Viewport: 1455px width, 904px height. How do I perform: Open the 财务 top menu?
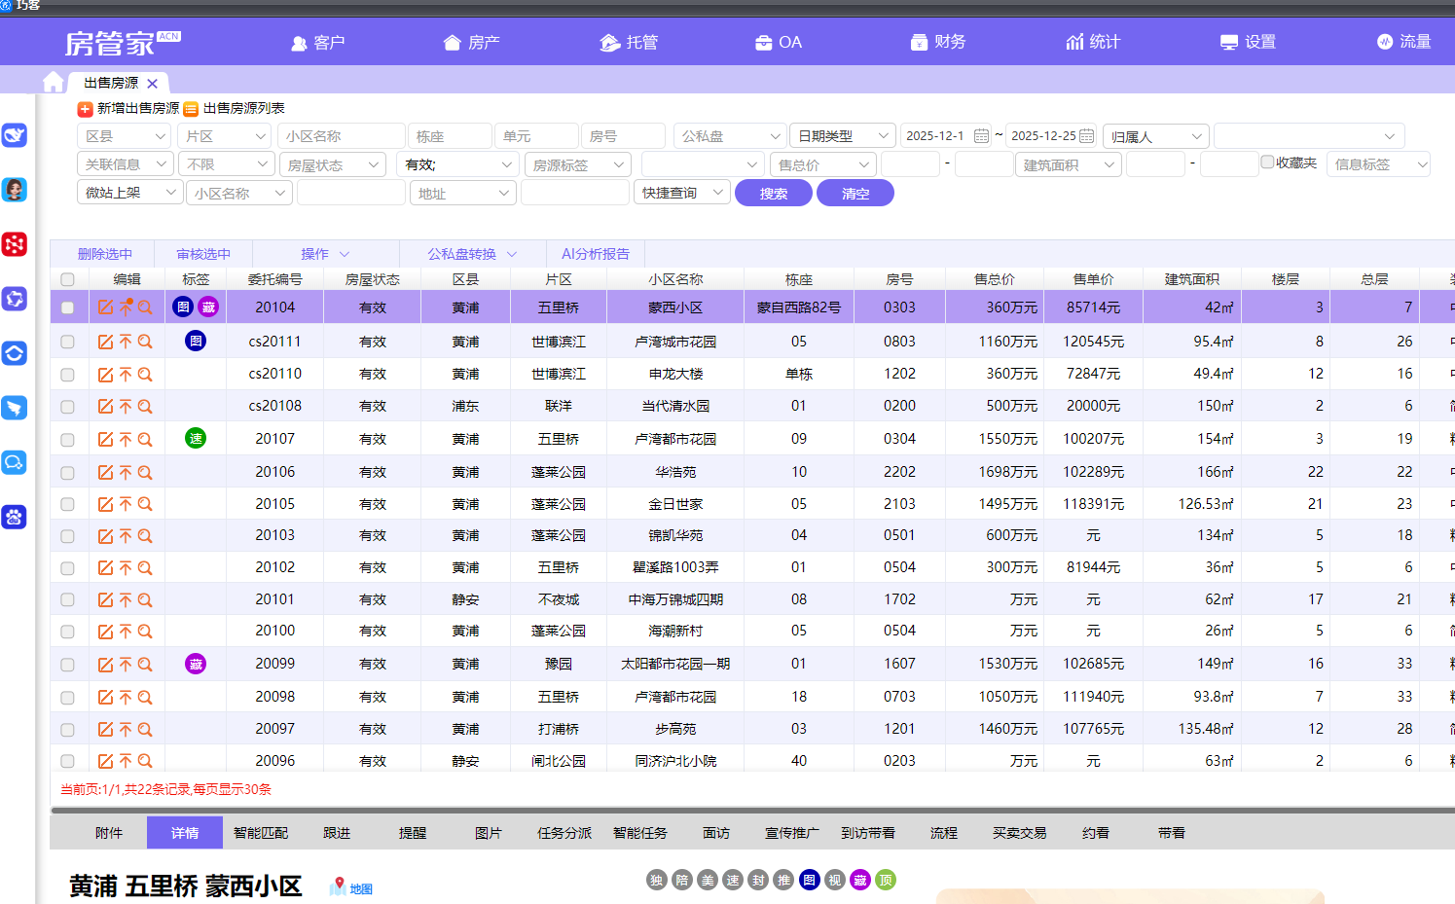click(x=938, y=42)
